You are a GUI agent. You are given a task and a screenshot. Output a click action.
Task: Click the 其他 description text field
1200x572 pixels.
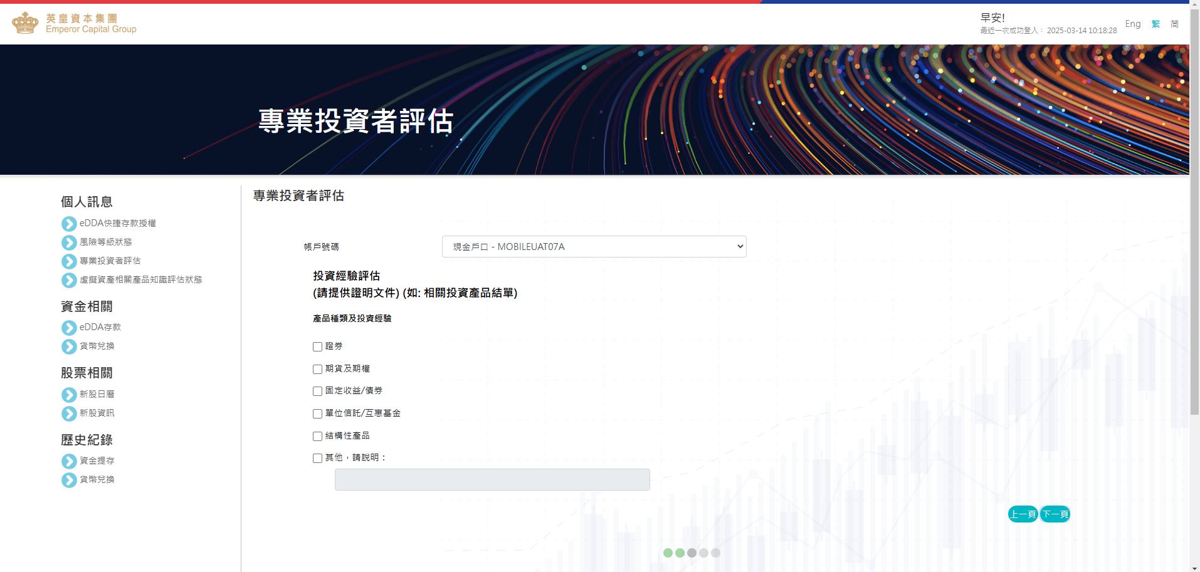(x=492, y=479)
